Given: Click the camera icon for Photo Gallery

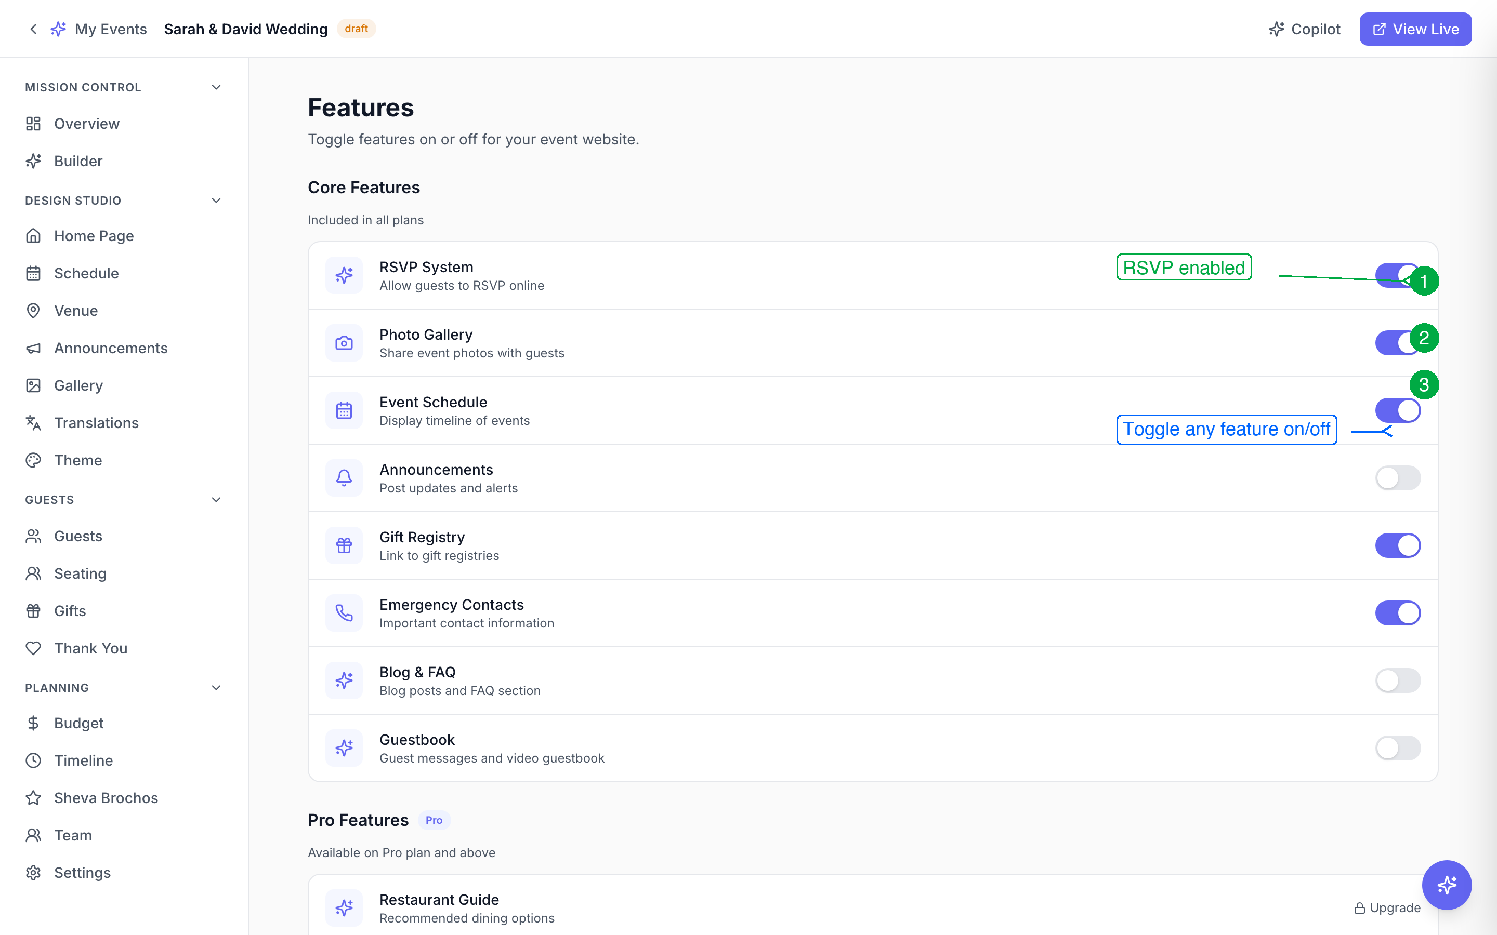Looking at the screenshot, I should (344, 343).
